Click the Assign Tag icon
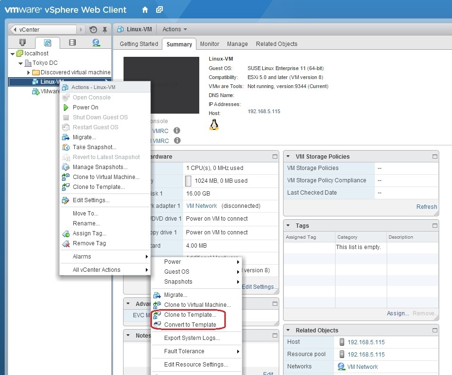The image size is (452, 375). pyautogui.click(x=66, y=233)
